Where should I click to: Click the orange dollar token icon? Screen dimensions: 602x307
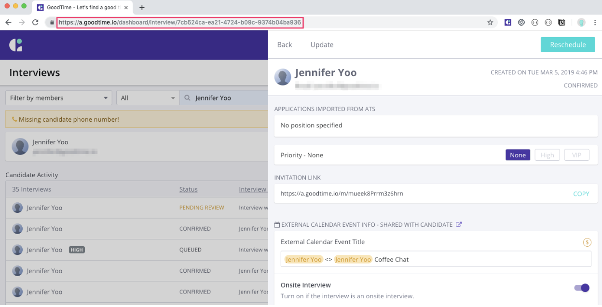[587, 242]
